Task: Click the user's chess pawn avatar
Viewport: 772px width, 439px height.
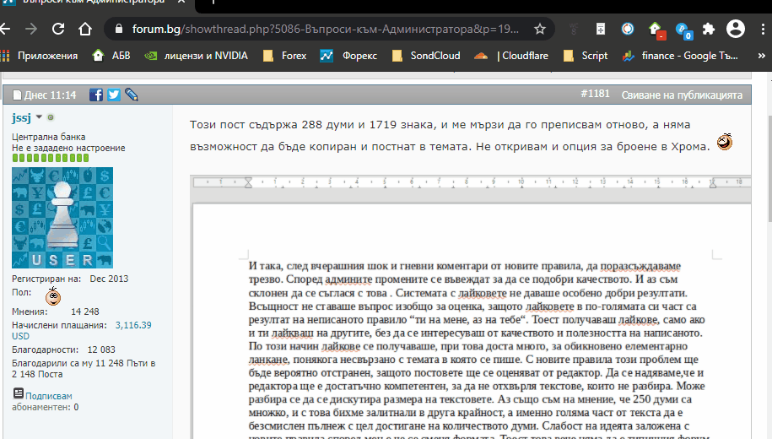Action: click(x=62, y=217)
